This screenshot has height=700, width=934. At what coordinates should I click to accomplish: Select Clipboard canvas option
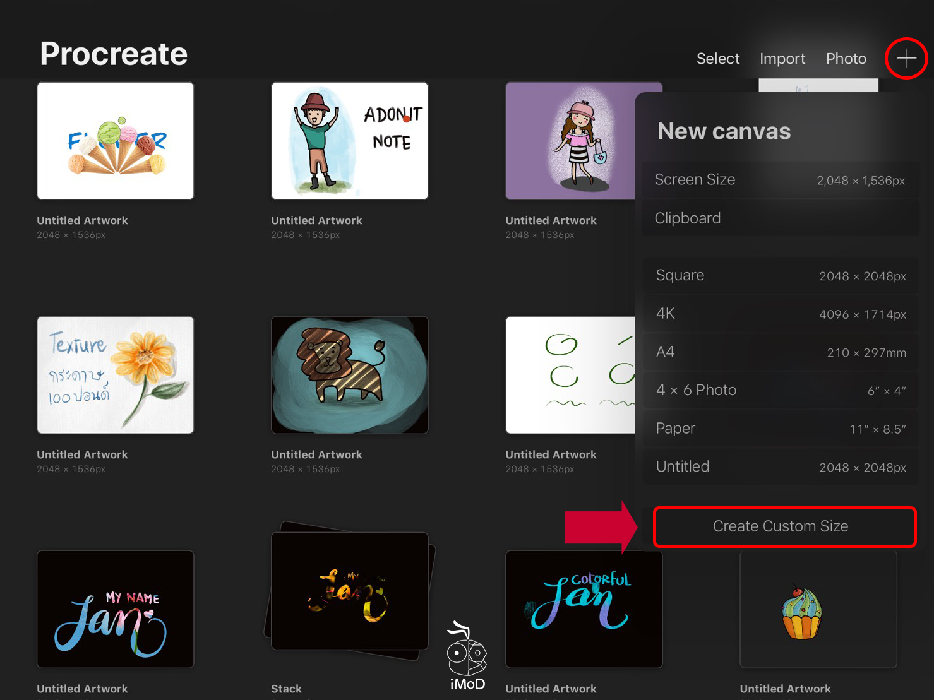[780, 218]
